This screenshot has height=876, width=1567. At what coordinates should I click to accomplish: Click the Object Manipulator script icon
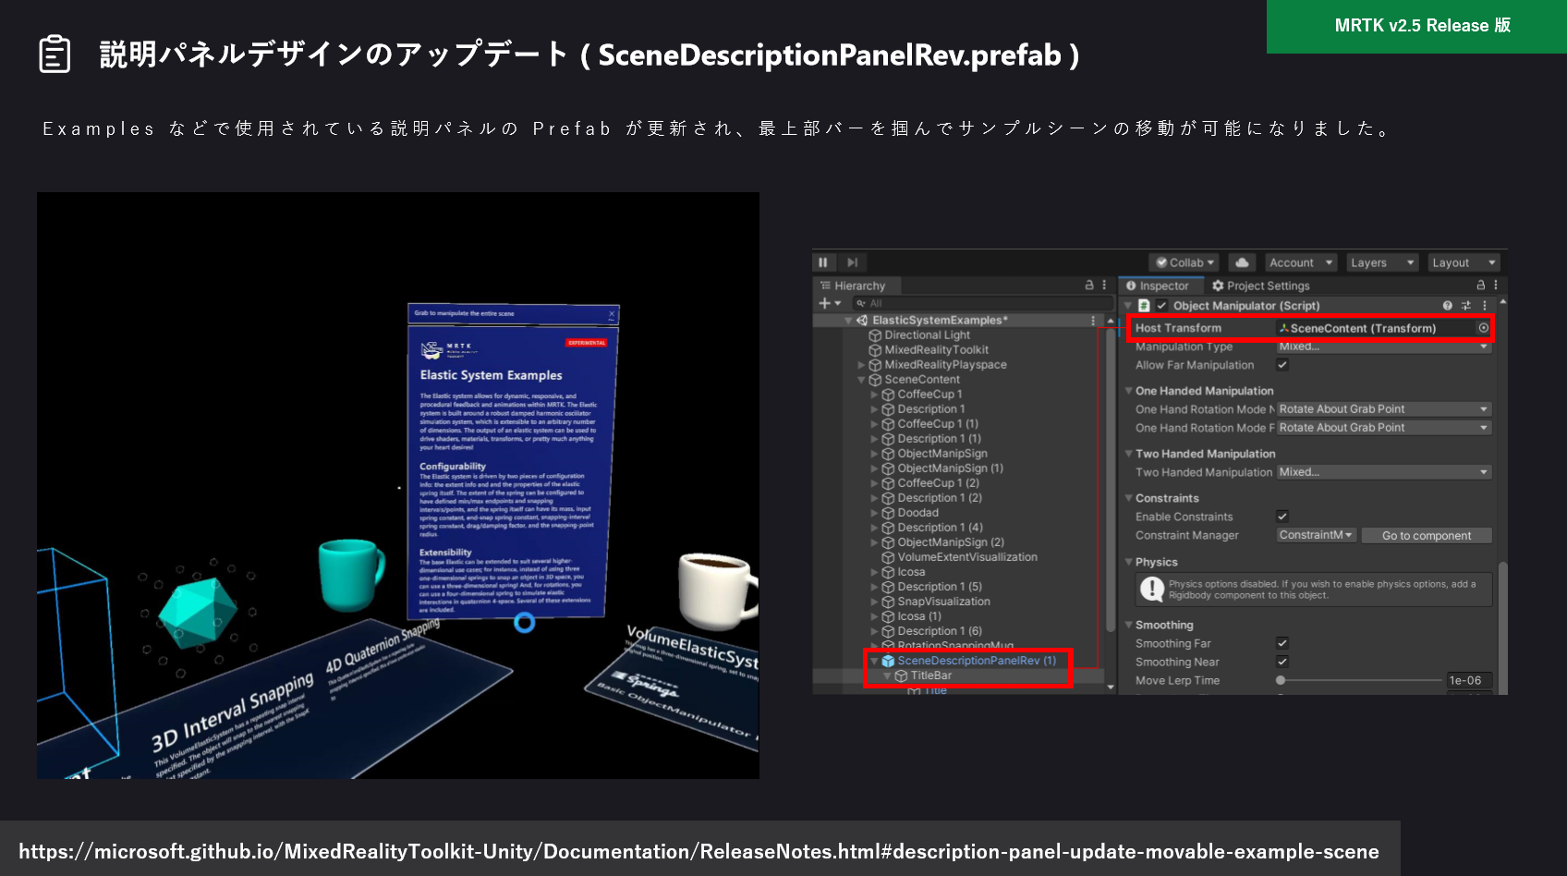click(x=1144, y=306)
